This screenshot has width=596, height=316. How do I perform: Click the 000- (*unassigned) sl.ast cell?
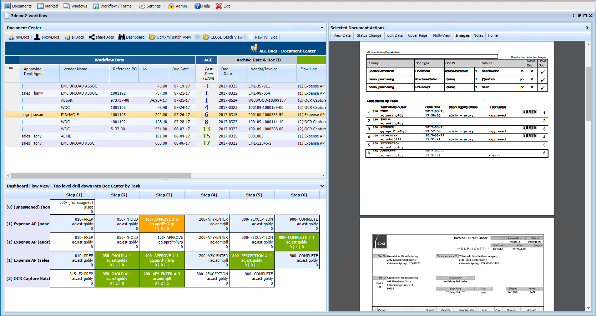pos(72,207)
